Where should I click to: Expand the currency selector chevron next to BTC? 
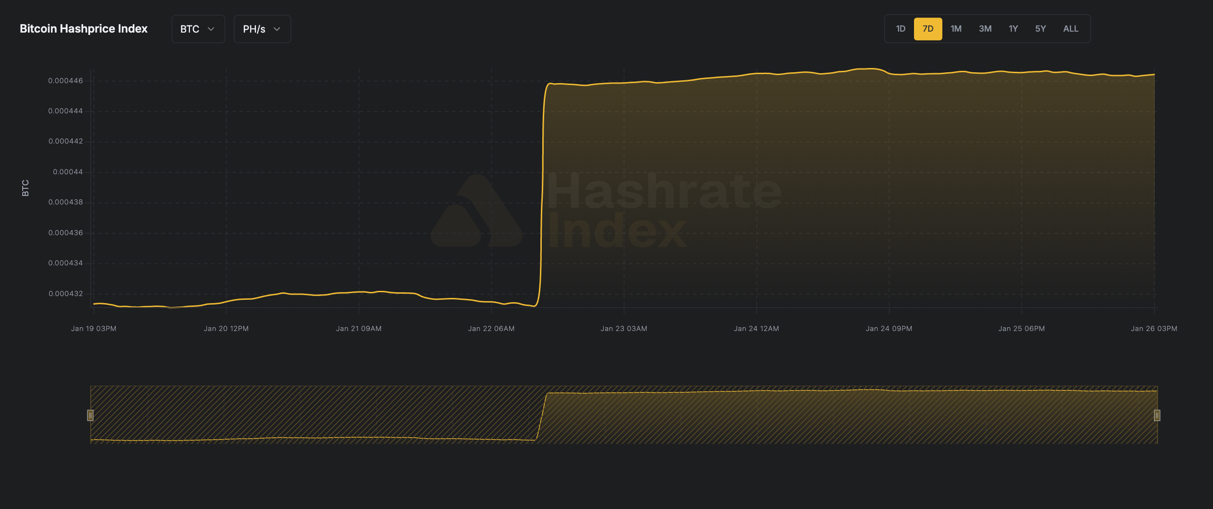coord(211,29)
